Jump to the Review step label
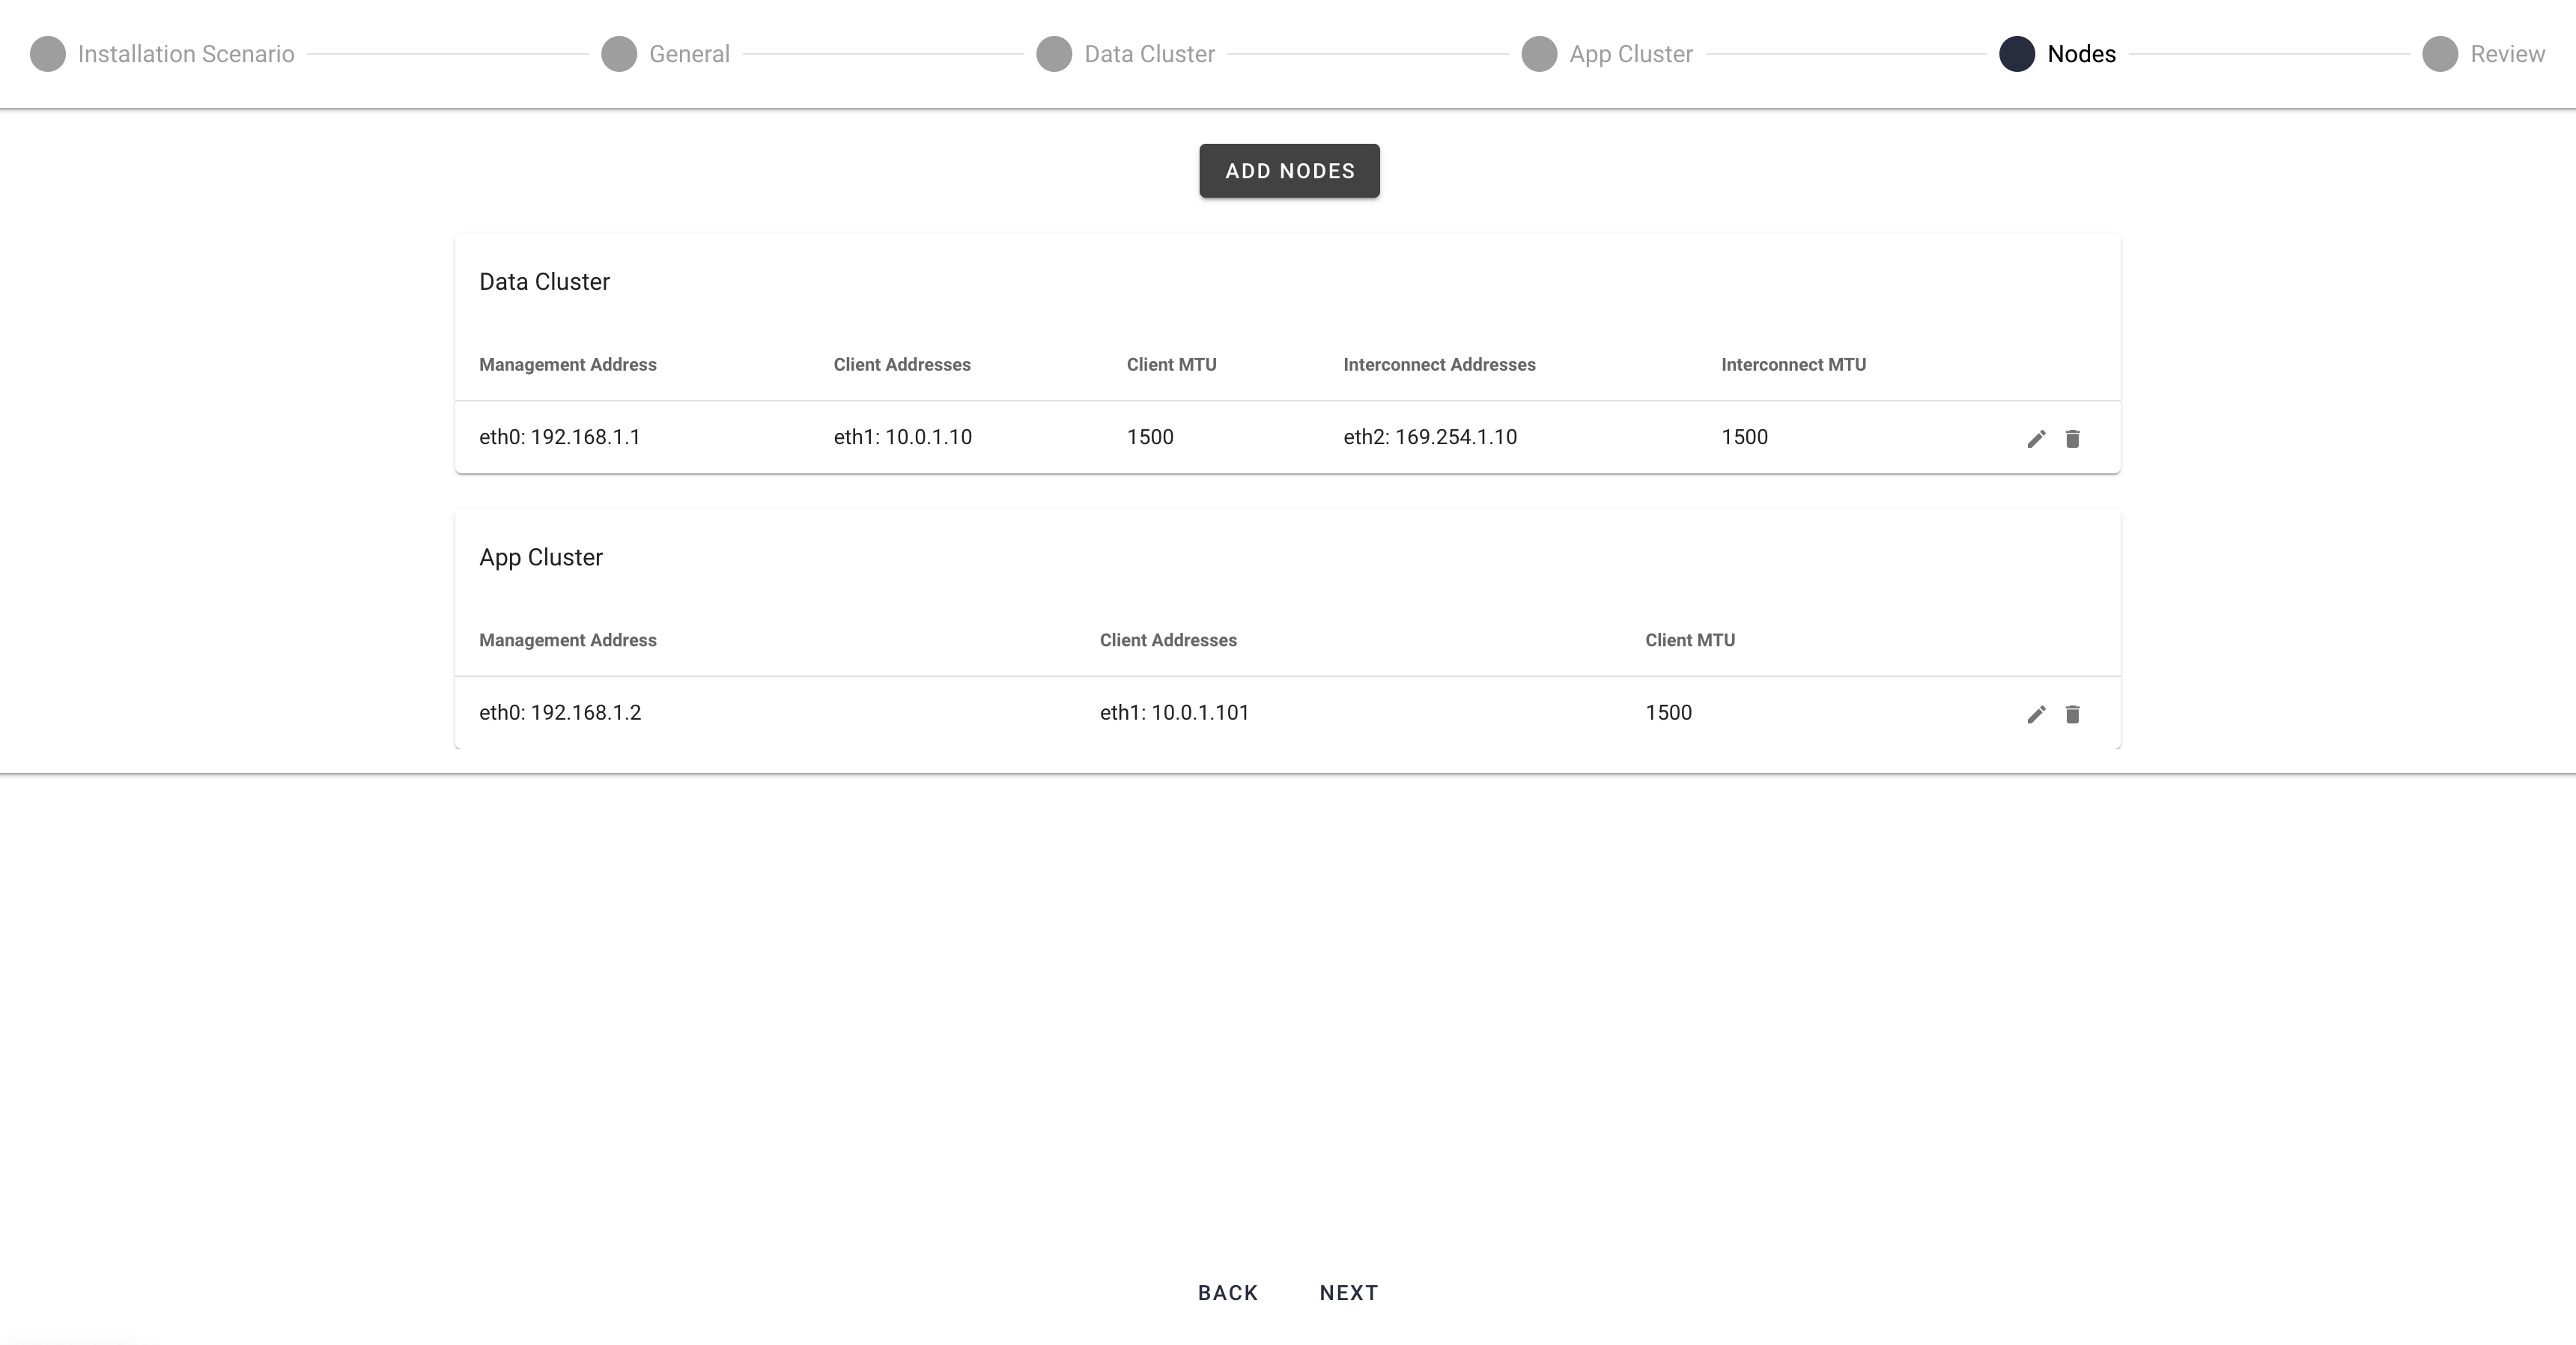Viewport: 2576px width, 1345px height. (2507, 54)
